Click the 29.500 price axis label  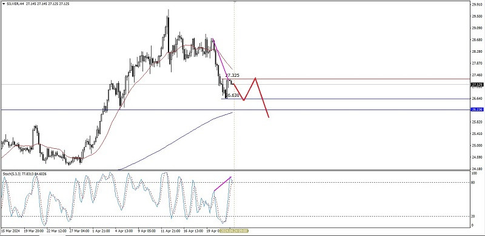[x=477, y=17]
